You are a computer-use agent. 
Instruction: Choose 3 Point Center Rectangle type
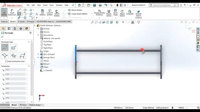13,55
